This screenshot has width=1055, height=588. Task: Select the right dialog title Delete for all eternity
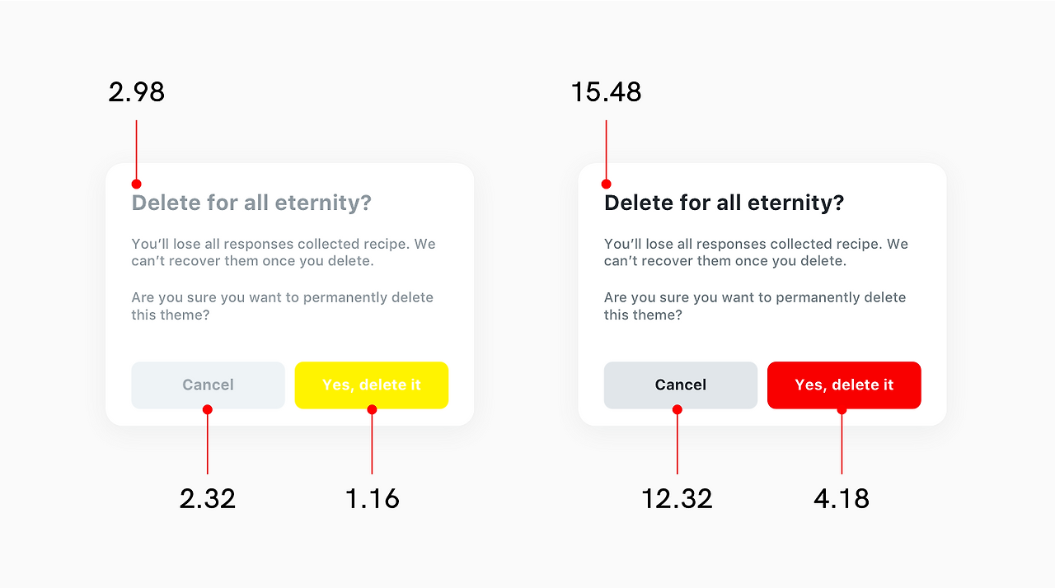(x=724, y=203)
